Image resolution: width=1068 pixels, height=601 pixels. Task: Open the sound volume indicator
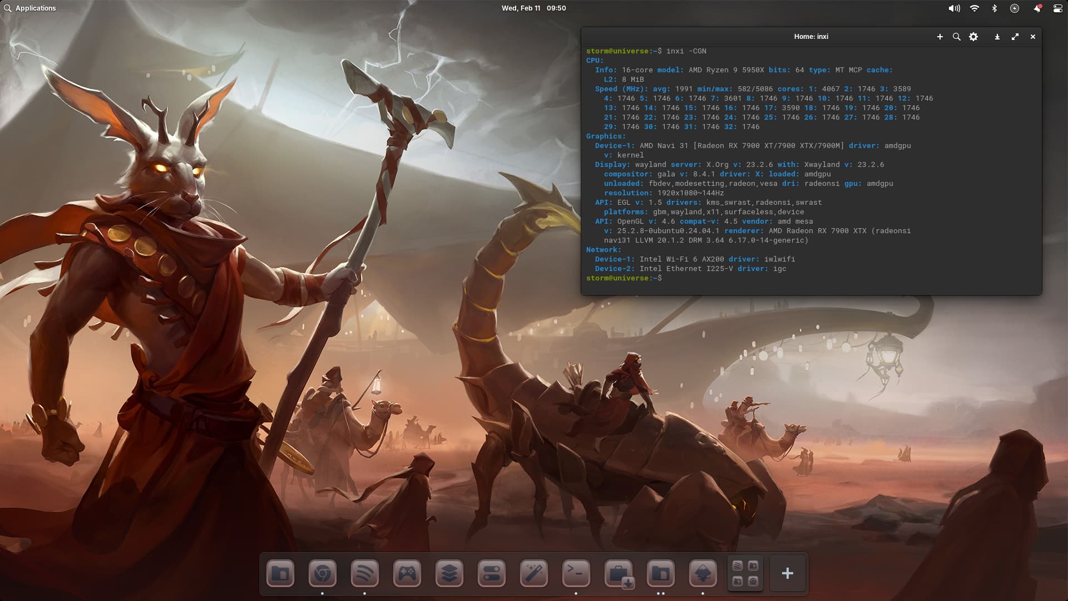point(954,8)
